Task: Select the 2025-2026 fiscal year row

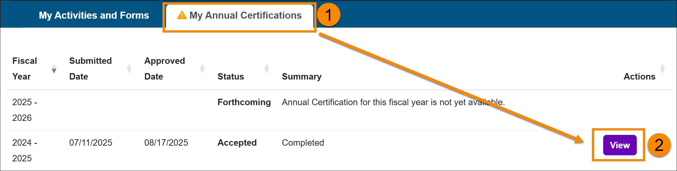Action: pyautogui.click(x=25, y=110)
